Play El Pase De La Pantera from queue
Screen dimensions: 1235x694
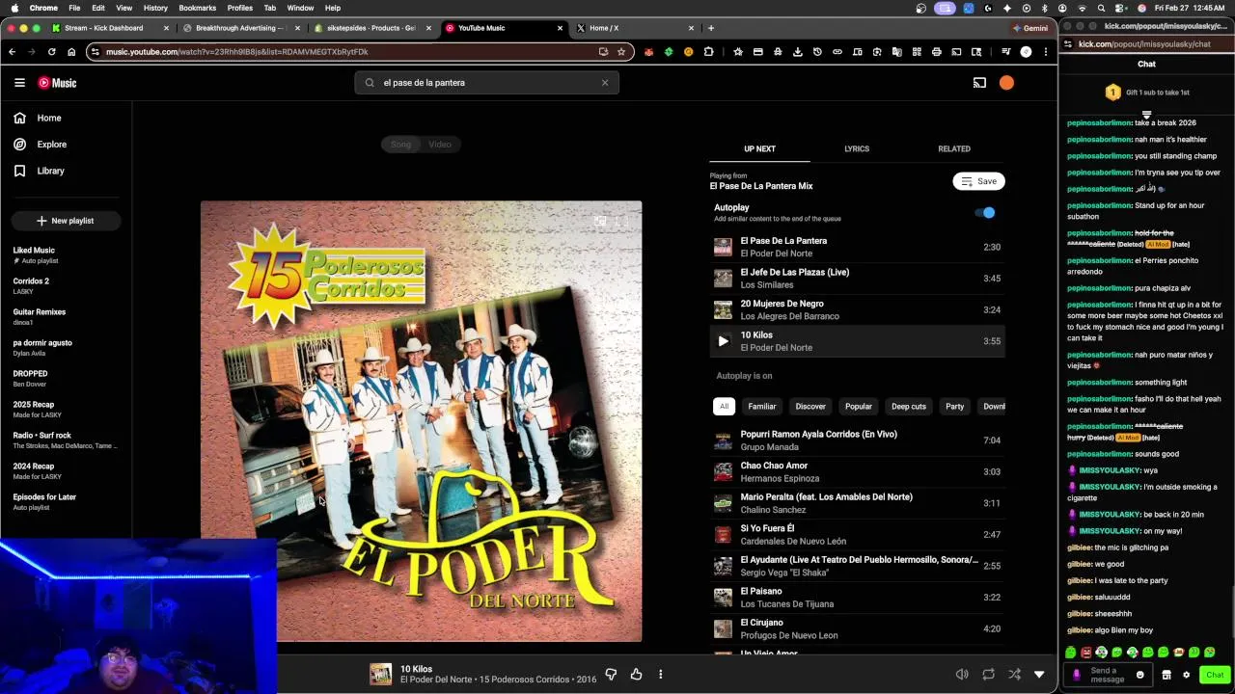click(x=857, y=247)
